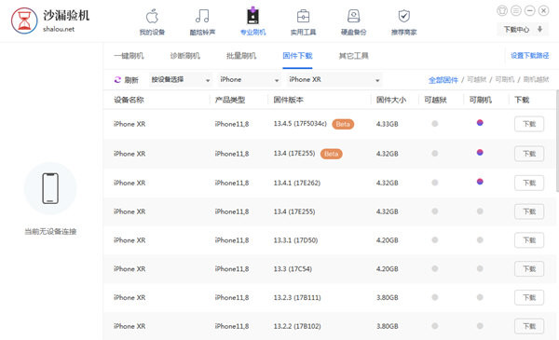Expand the 按设备选择 dropdown
Screen dimensions: 559x340
[x=181, y=79]
